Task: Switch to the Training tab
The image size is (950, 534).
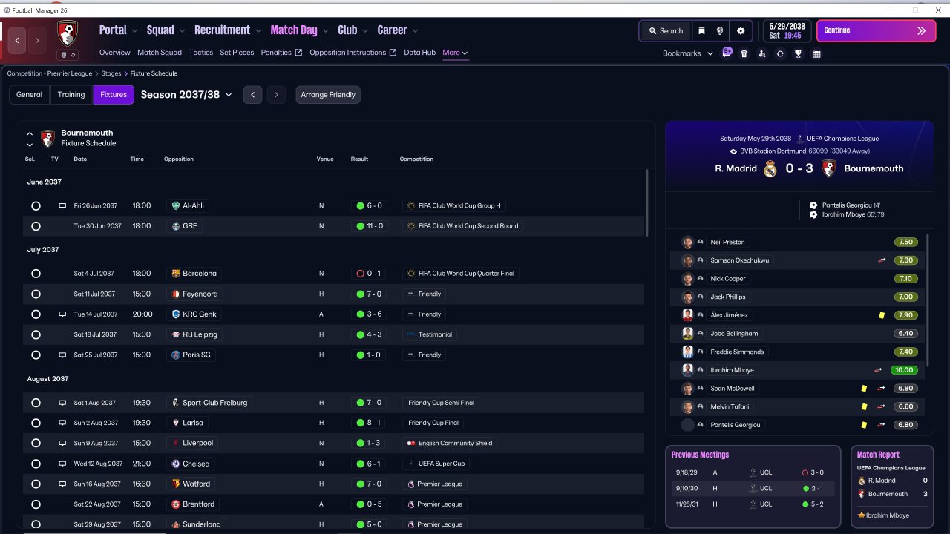Action: 71,95
